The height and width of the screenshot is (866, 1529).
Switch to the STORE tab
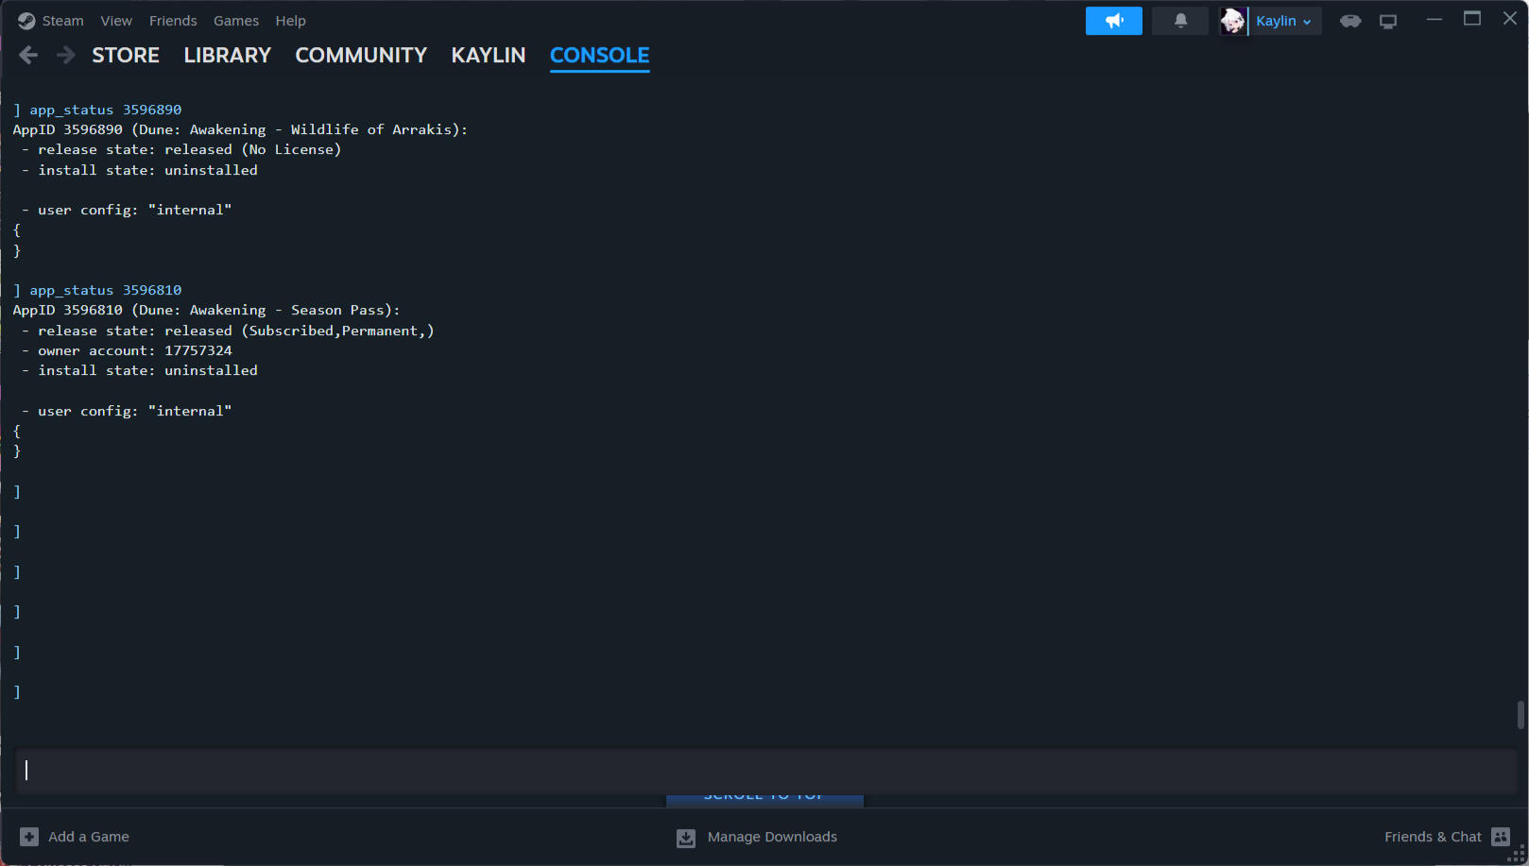tap(126, 56)
